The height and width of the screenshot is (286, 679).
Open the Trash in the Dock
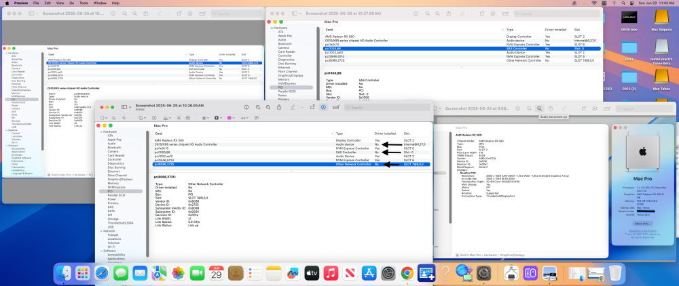point(615,273)
